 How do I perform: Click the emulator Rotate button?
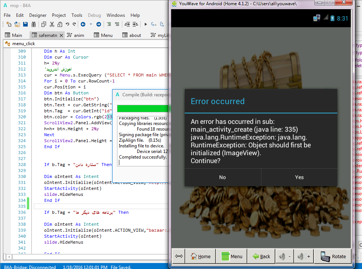pos(334,256)
